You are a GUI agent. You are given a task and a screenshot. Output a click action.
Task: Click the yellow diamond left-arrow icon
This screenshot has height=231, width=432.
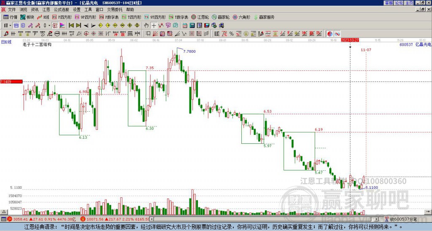click(100, 26)
